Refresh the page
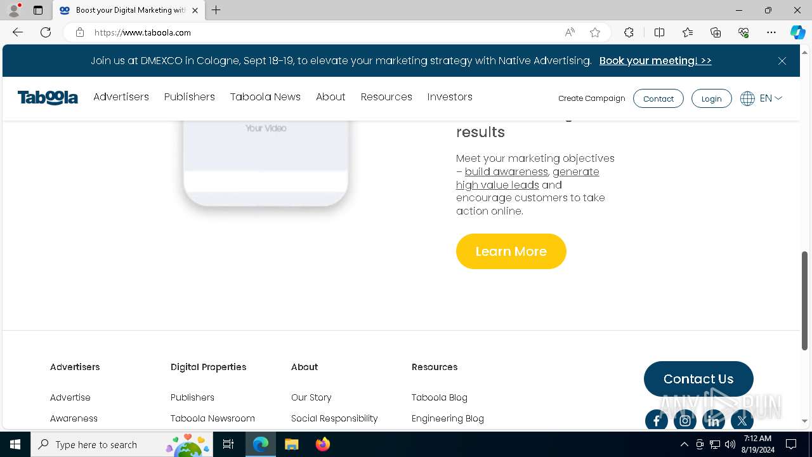The width and height of the screenshot is (812, 457). click(46, 32)
